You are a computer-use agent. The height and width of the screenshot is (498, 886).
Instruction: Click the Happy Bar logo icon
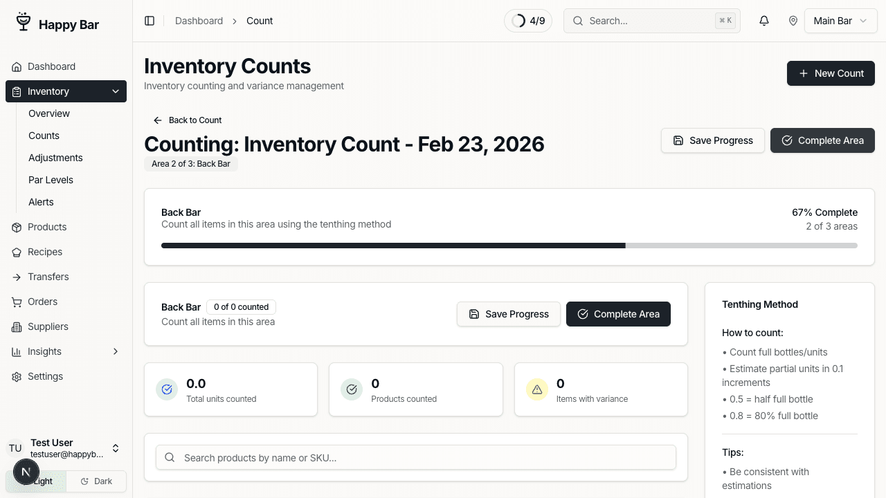24,23
